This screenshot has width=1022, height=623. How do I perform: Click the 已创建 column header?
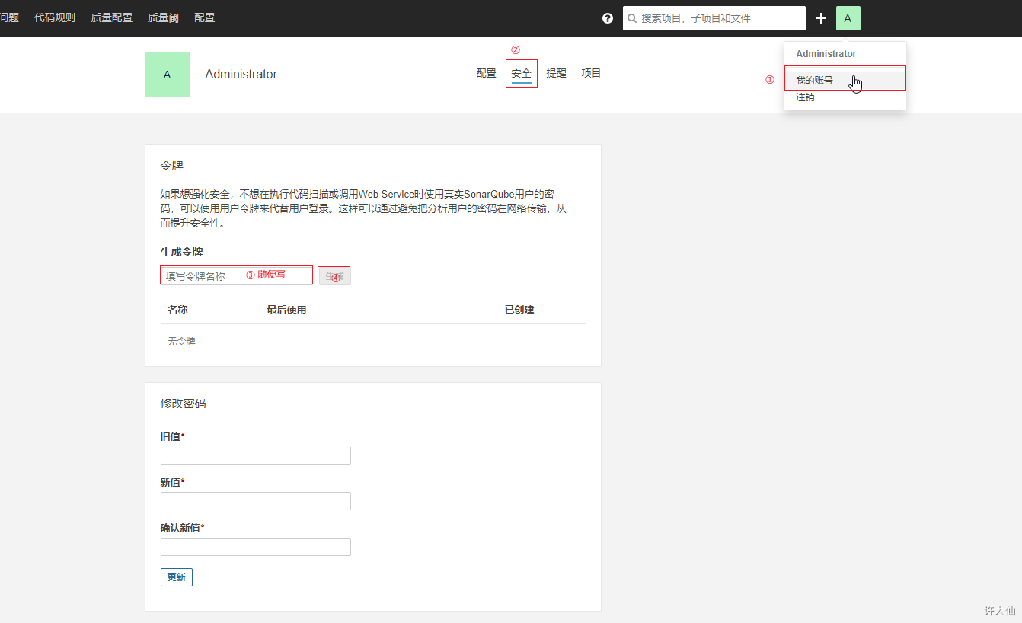tap(519, 310)
